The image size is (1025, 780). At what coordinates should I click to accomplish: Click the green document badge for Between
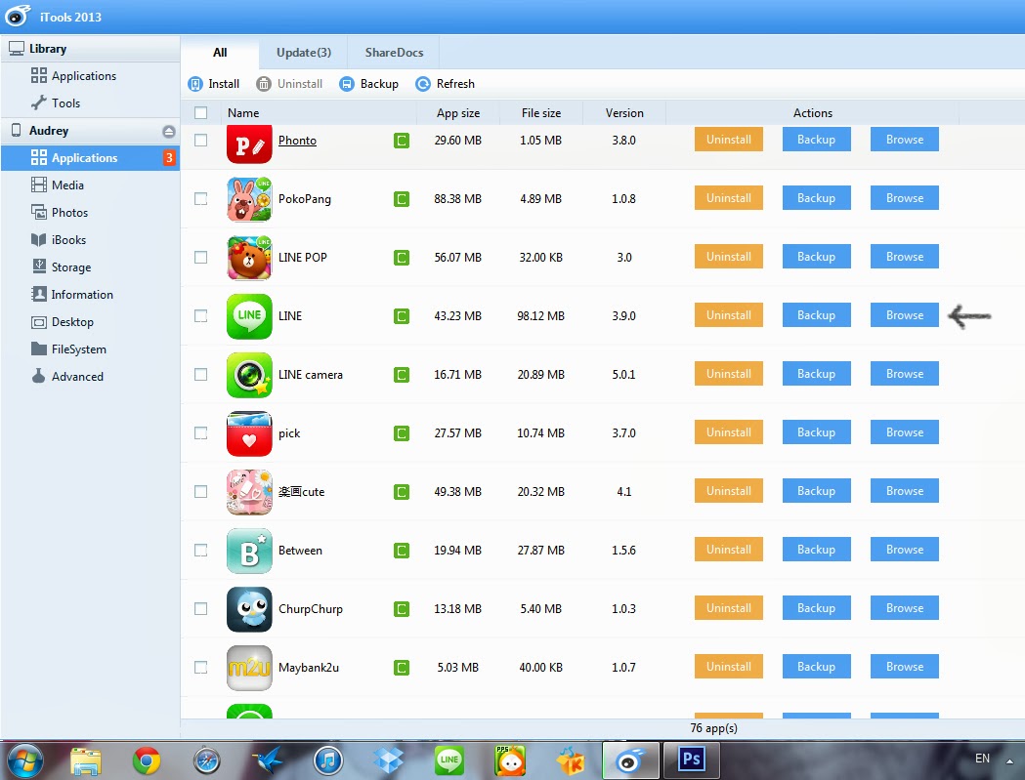[402, 550]
